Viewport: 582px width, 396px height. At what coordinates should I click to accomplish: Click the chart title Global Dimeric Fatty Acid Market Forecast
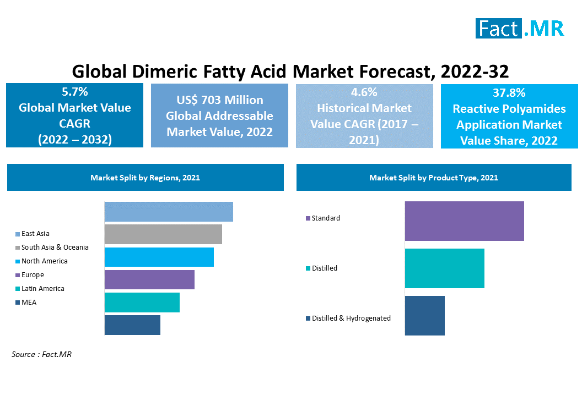point(290,71)
